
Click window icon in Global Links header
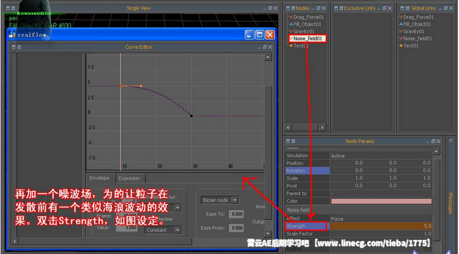tap(402, 8)
